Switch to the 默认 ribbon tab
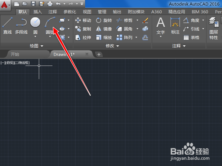Image resolution: width=222 pixels, height=166 pixels. [23, 12]
